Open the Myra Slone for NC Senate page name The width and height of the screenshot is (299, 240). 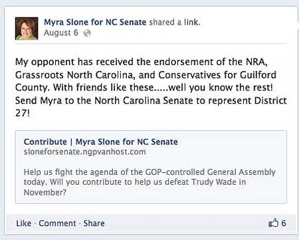(95, 22)
